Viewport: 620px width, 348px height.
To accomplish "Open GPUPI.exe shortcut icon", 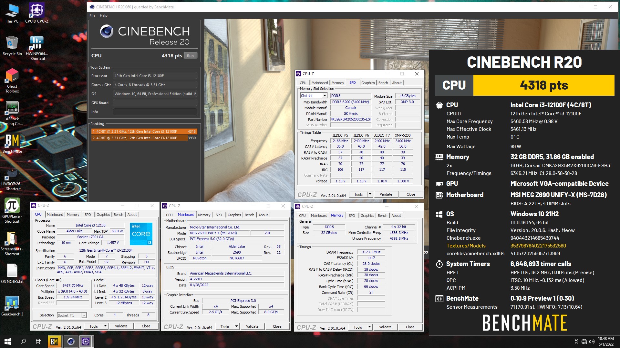I will (x=12, y=210).
